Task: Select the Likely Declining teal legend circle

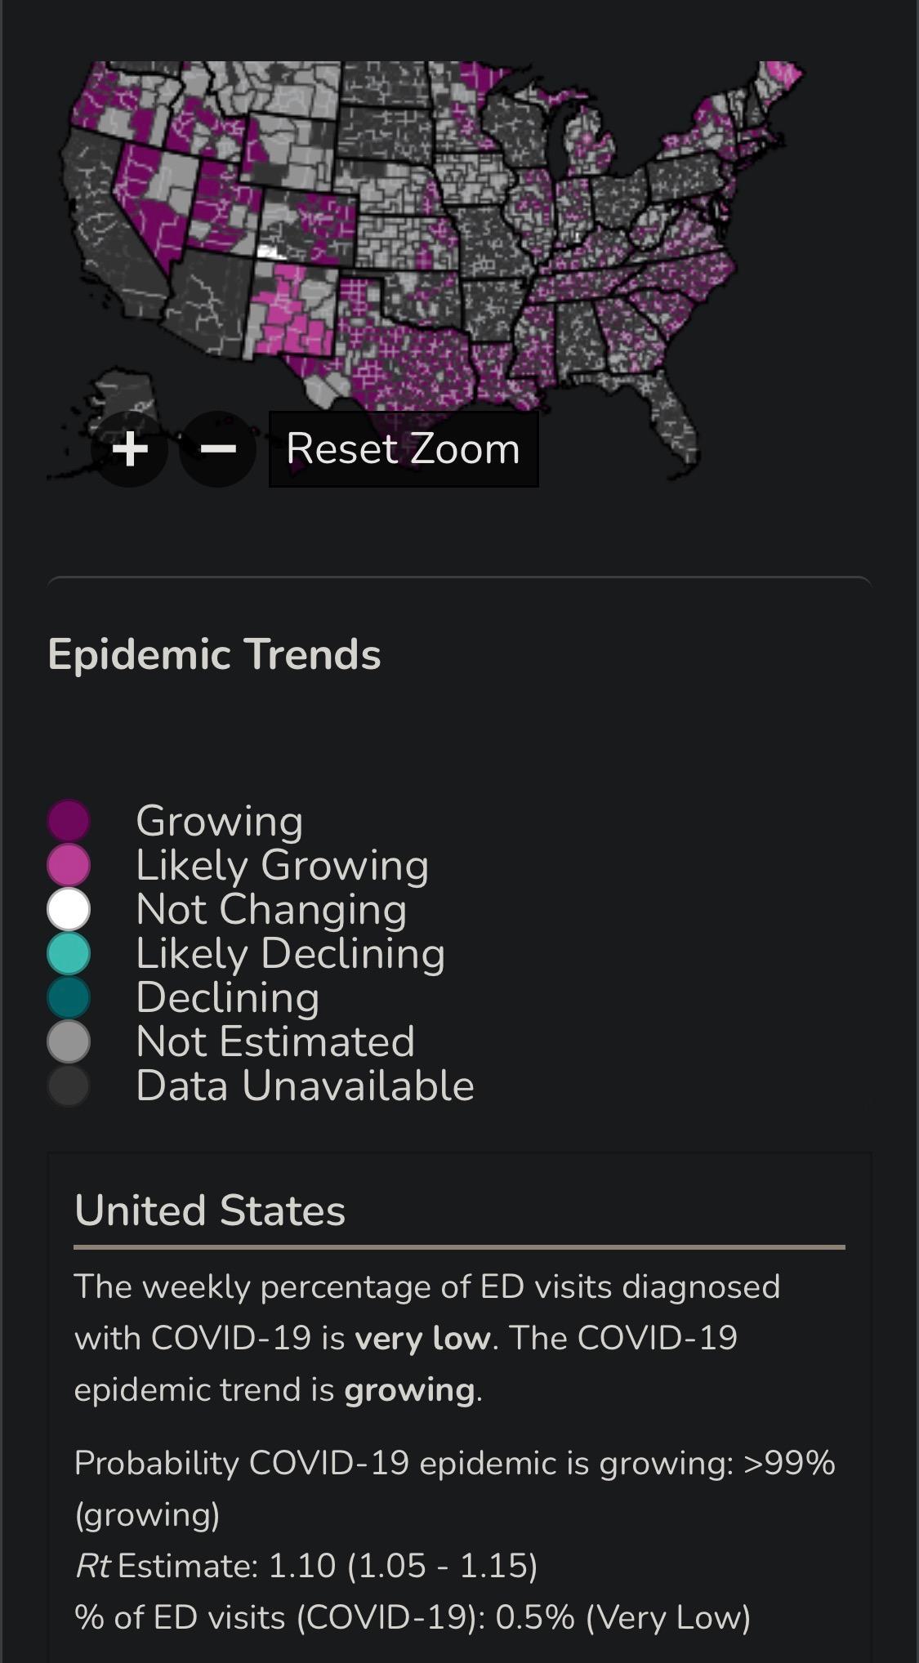Action: [x=69, y=953]
